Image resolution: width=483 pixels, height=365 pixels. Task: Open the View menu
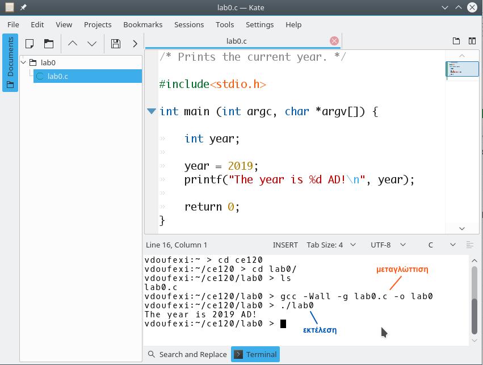click(x=64, y=24)
